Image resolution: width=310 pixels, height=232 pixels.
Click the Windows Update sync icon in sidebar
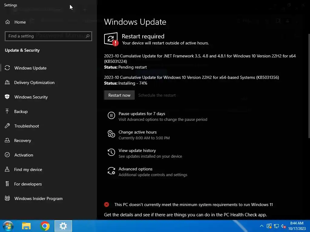pos(7,68)
